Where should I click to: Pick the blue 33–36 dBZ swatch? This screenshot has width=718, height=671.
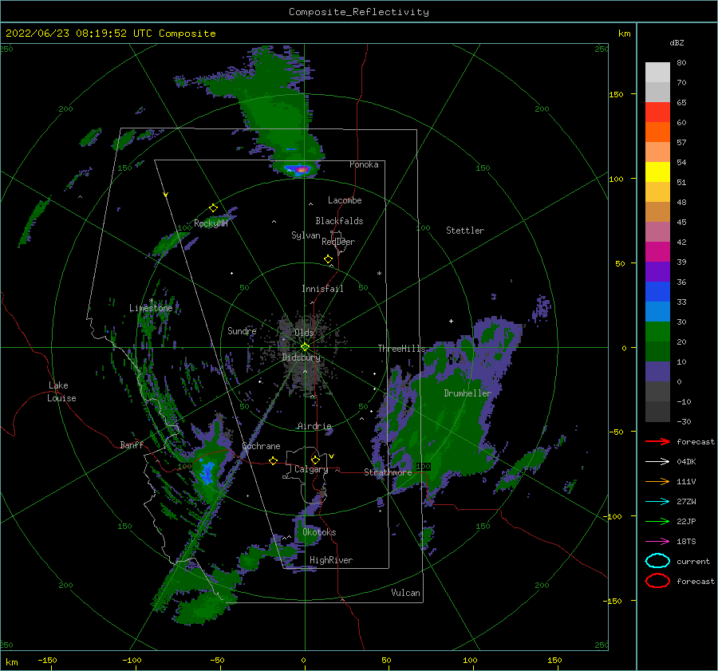657,291
